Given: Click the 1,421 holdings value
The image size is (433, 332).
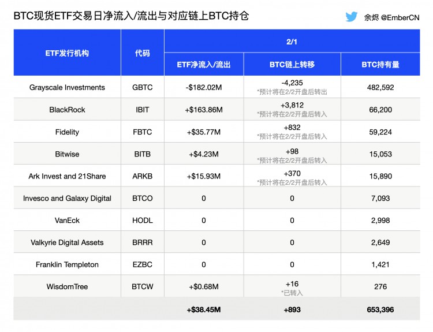Looking at the screenshot, I should click(x=380, y=264).
